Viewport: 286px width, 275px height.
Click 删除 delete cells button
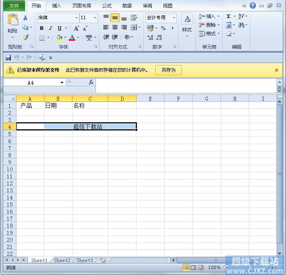tap(209, 25)
